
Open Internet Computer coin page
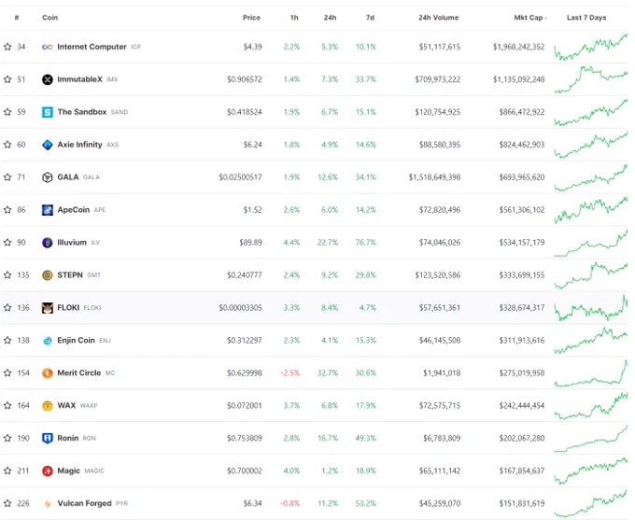[92, 47]
